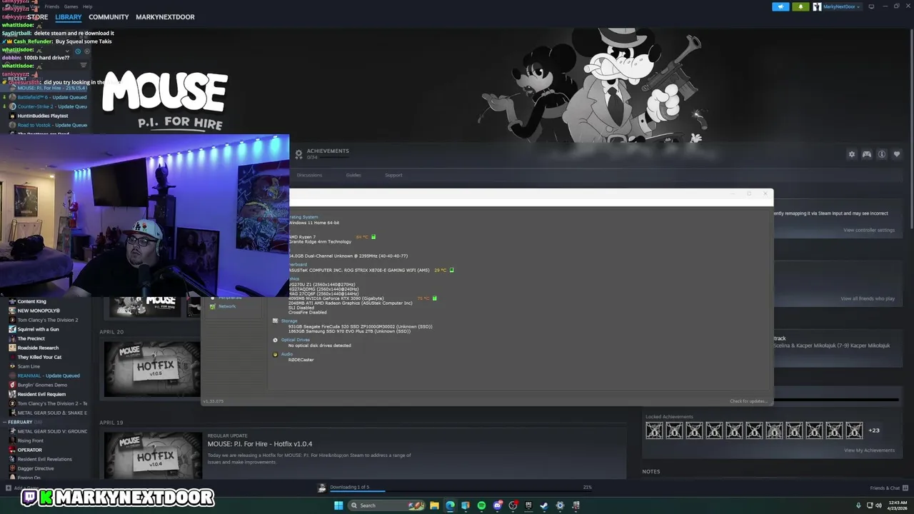Viewport: 914px width, 514px height.
Task: Open Network section in Speccy window
Action: click(226, 306)
